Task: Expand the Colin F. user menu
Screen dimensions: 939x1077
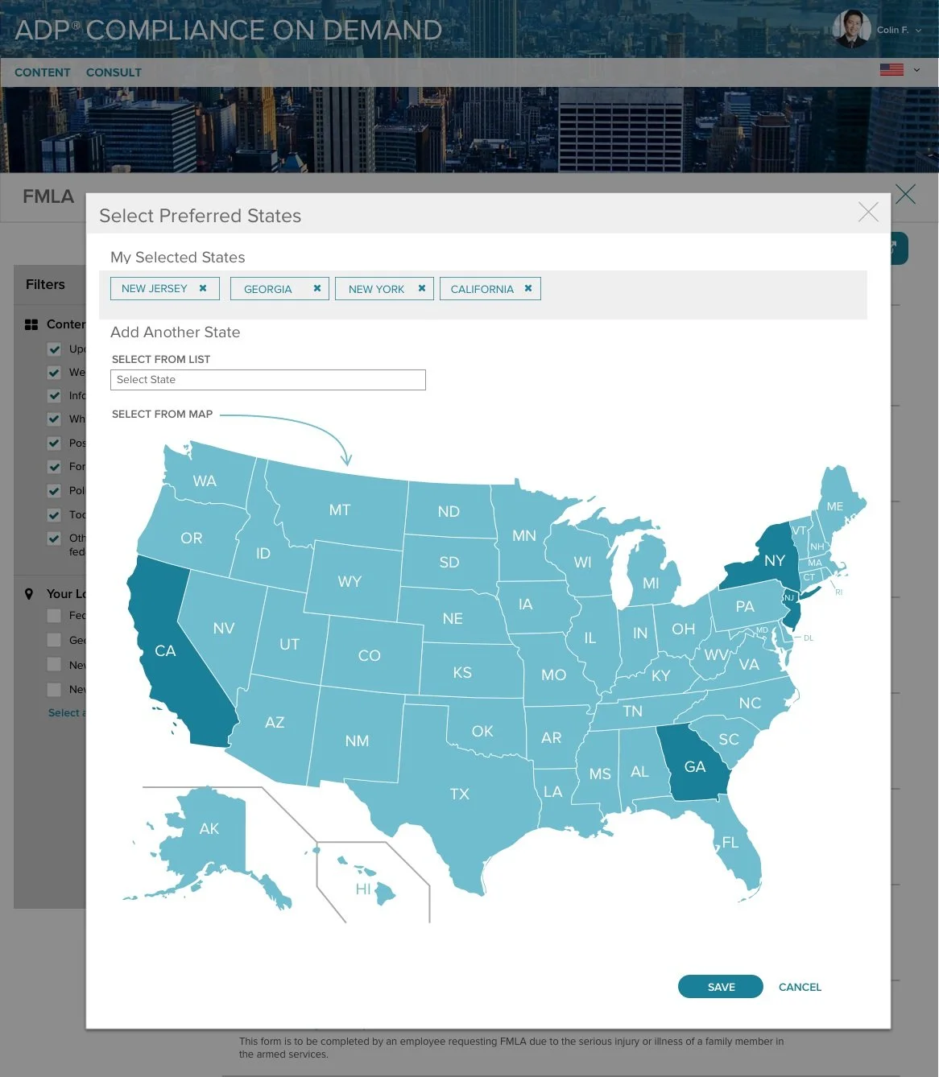Action: pos(900,30)
